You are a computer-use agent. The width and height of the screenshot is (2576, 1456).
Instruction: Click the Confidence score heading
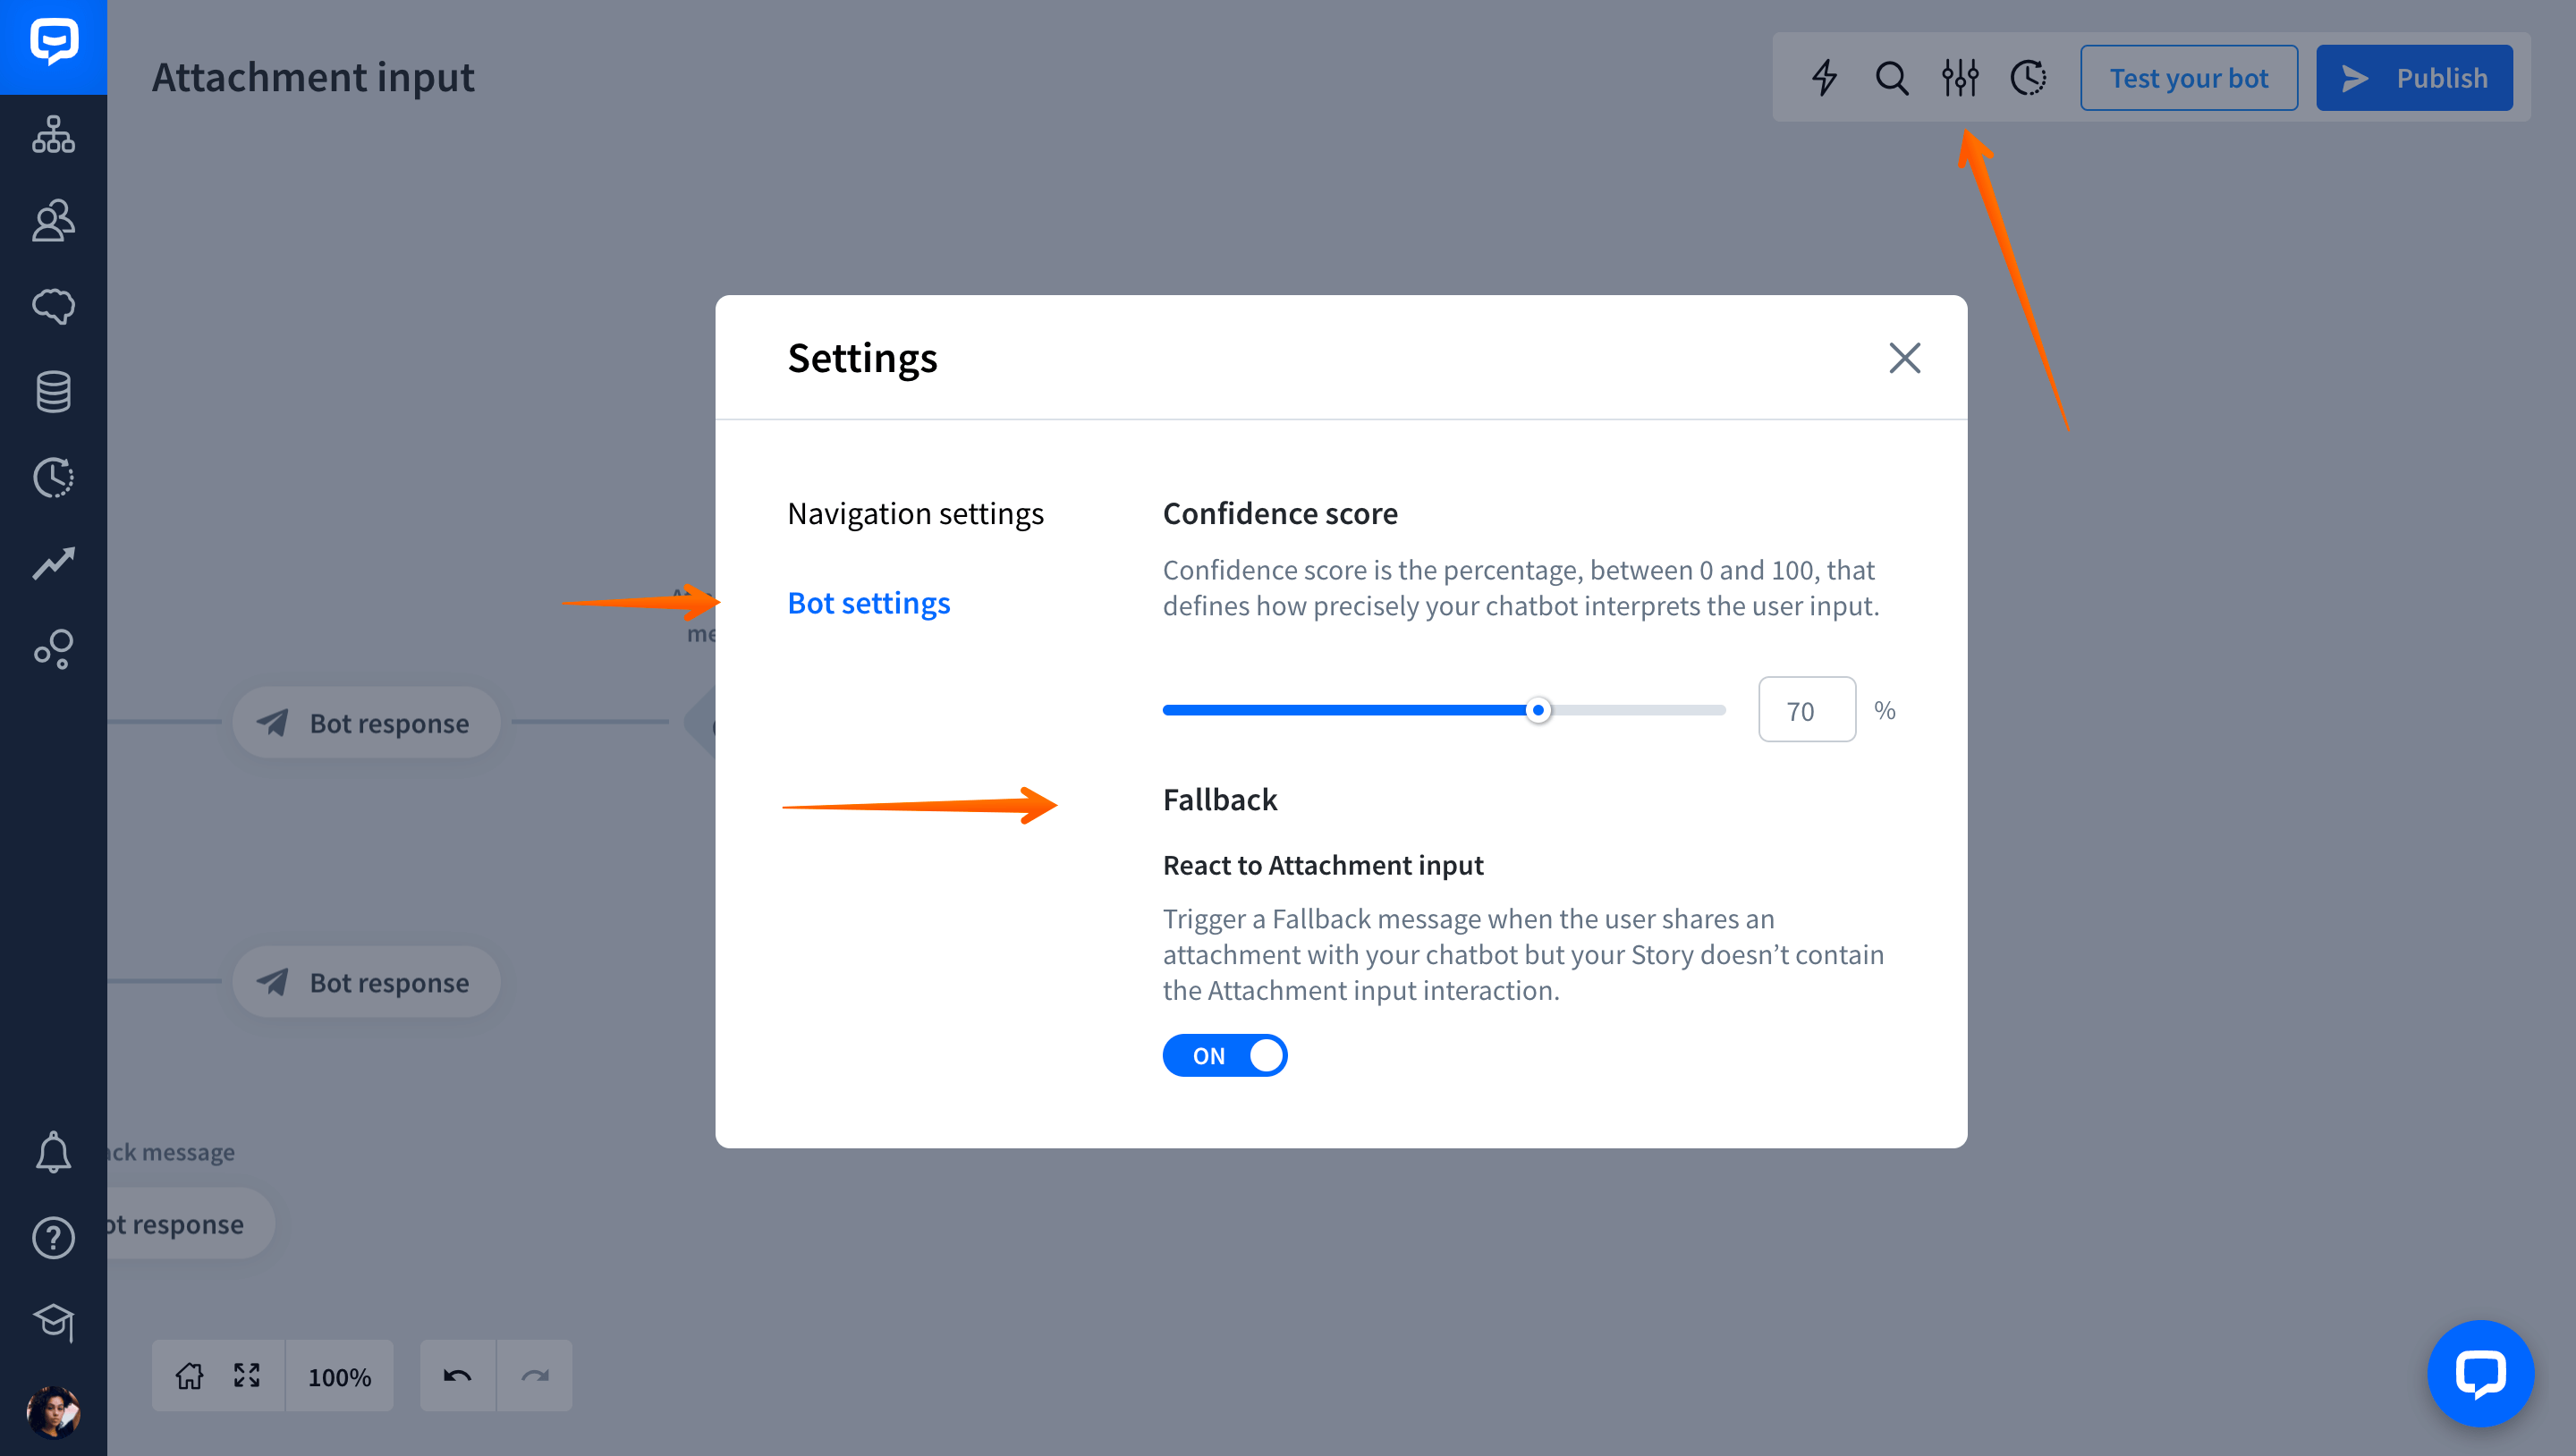click(1280, 513)
